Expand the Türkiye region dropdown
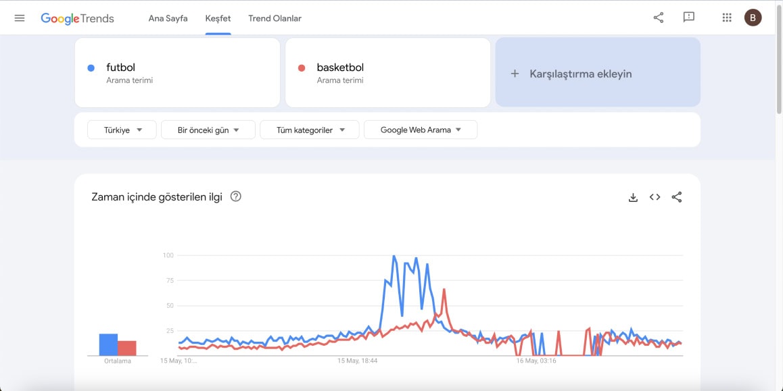 pos(122,130)
